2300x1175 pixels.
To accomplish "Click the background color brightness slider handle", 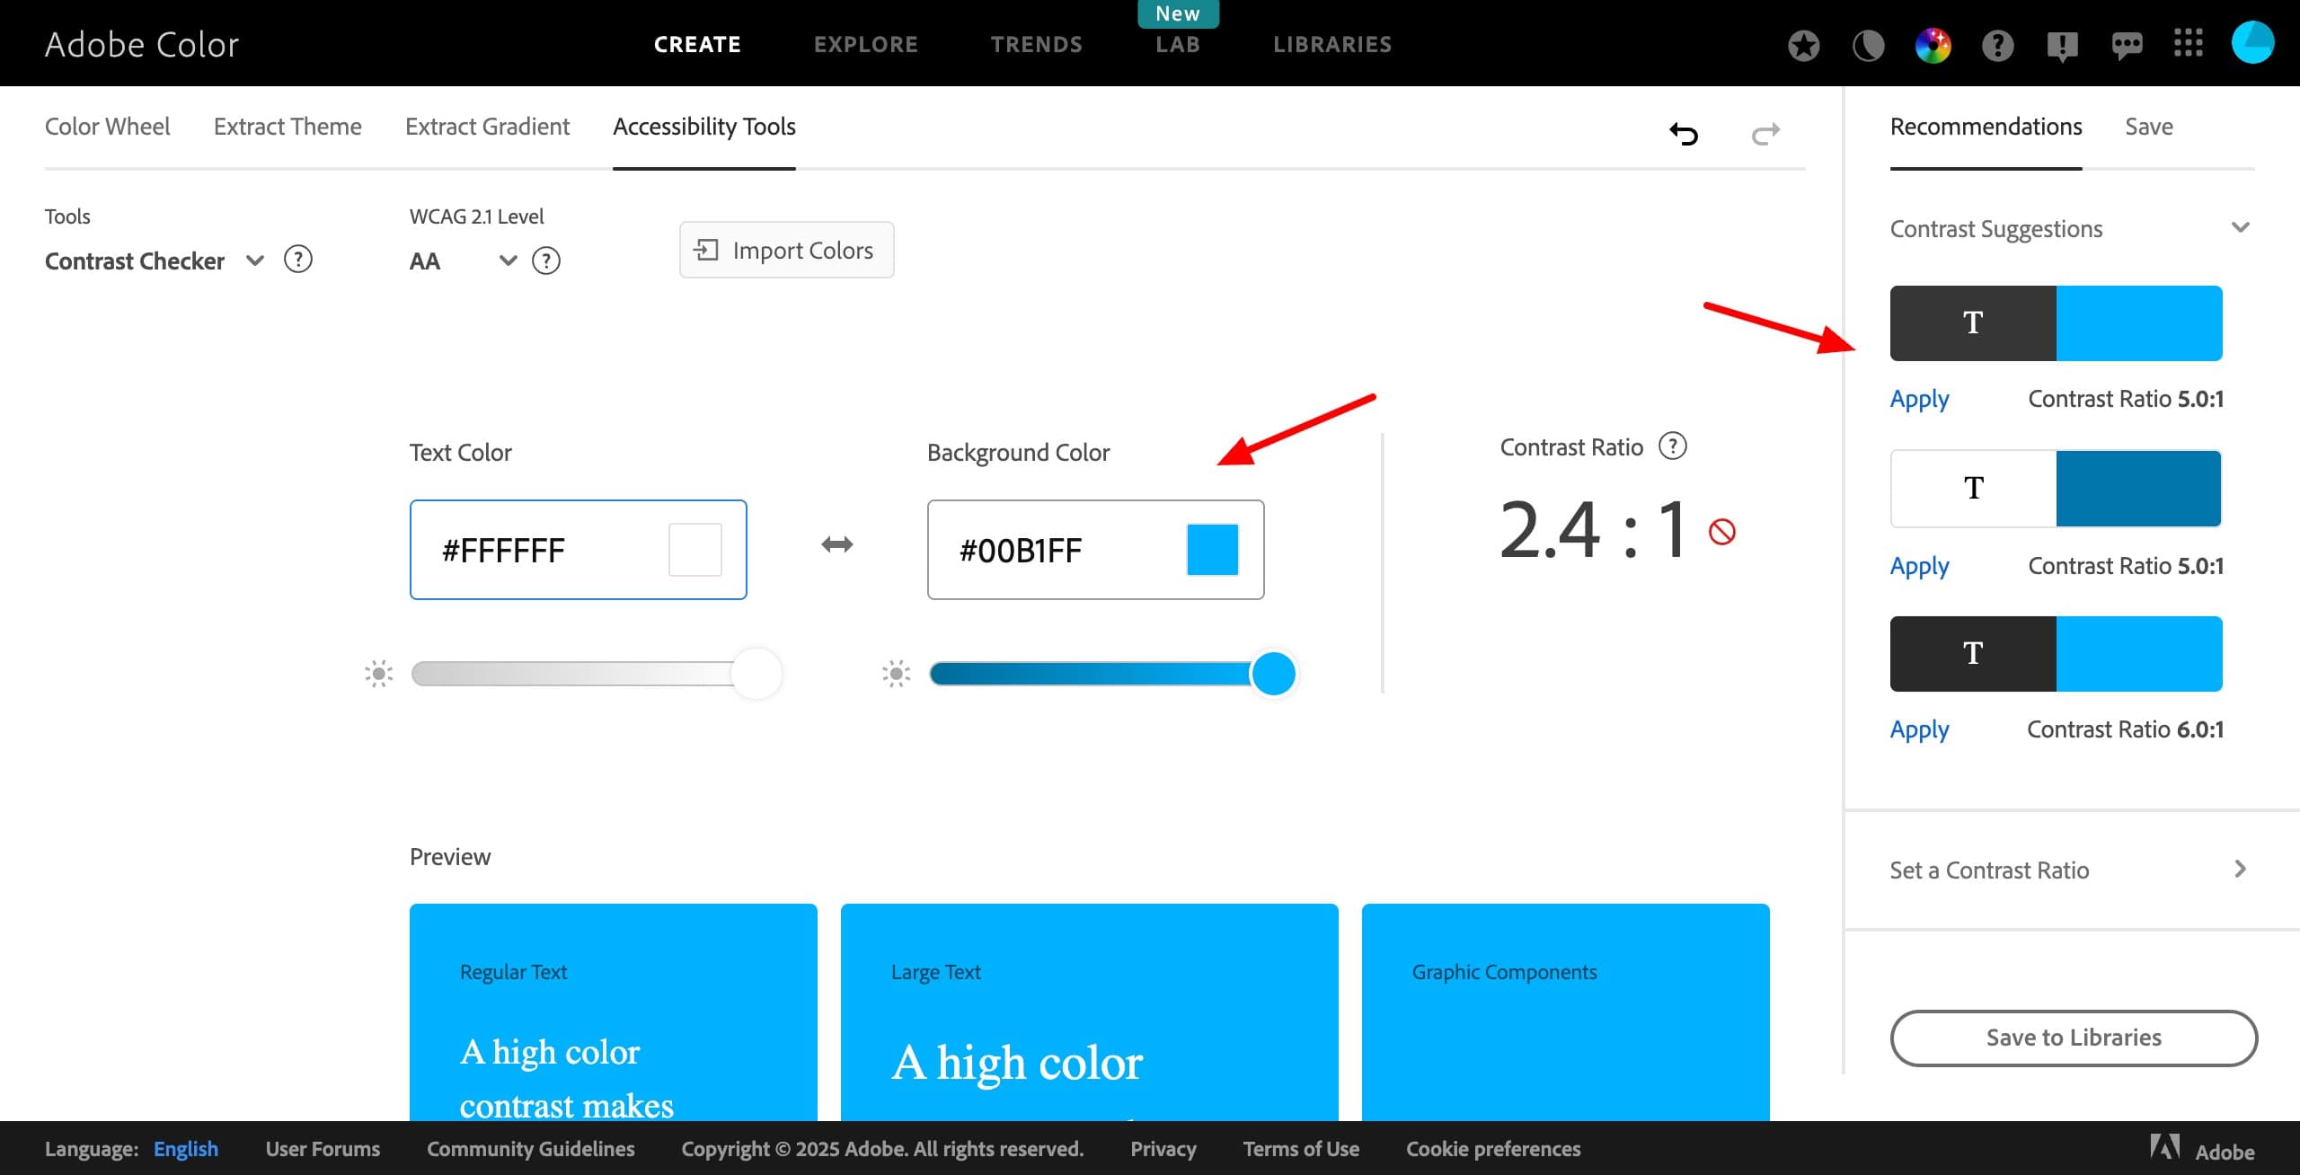I will pyautogui.click(x=1273, y=674).
